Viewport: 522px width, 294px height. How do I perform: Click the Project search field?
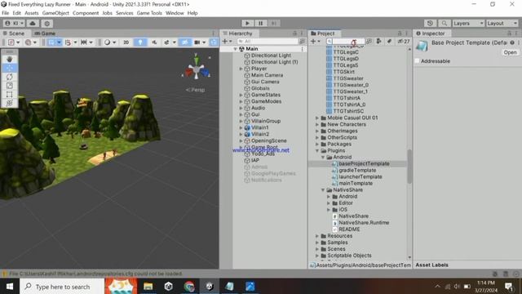coord(345,42)
